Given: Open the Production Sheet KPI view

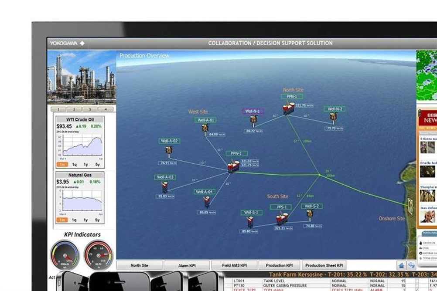Looking at the screenshot, I should click(324, 265).
